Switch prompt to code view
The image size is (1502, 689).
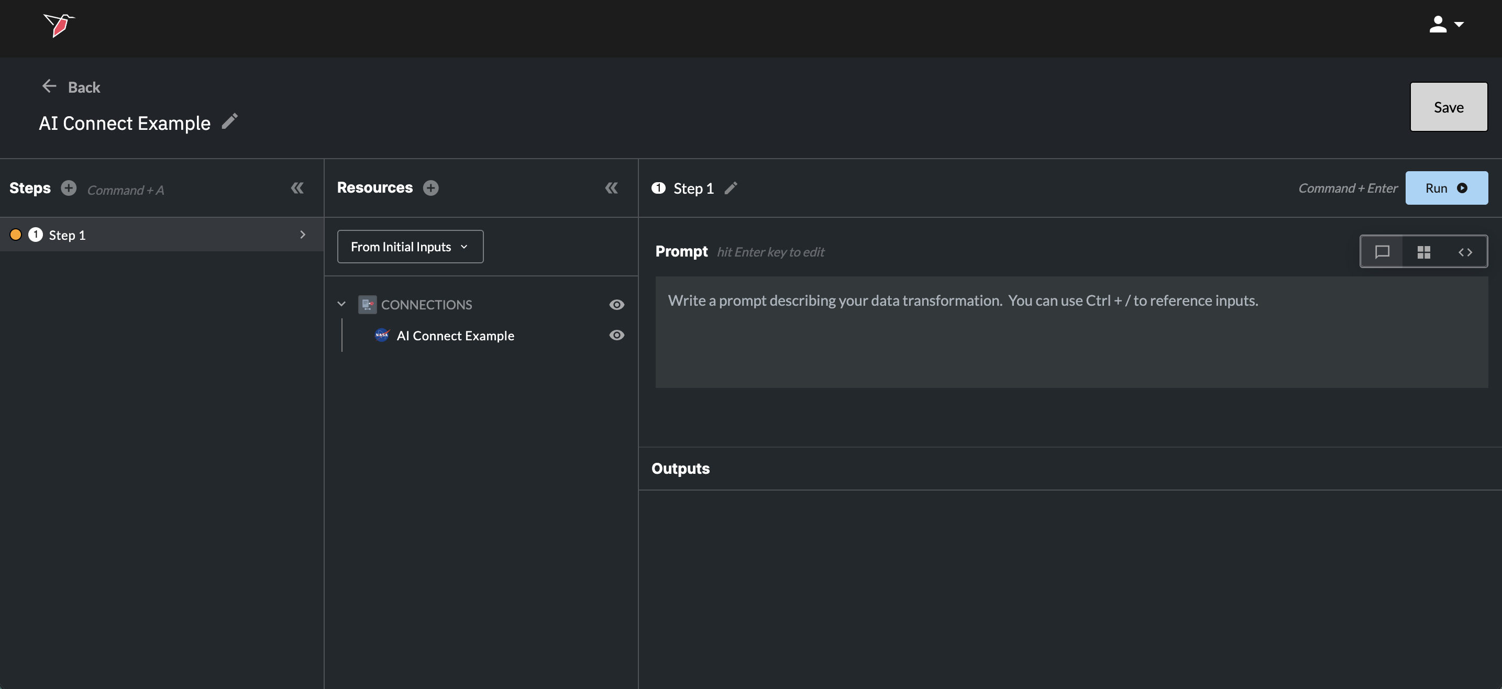click(1465, 252)
